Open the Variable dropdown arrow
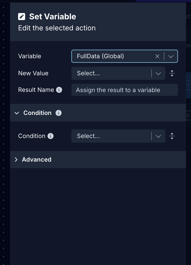Screen dimensions: 191x265 (x=171, y=56)
